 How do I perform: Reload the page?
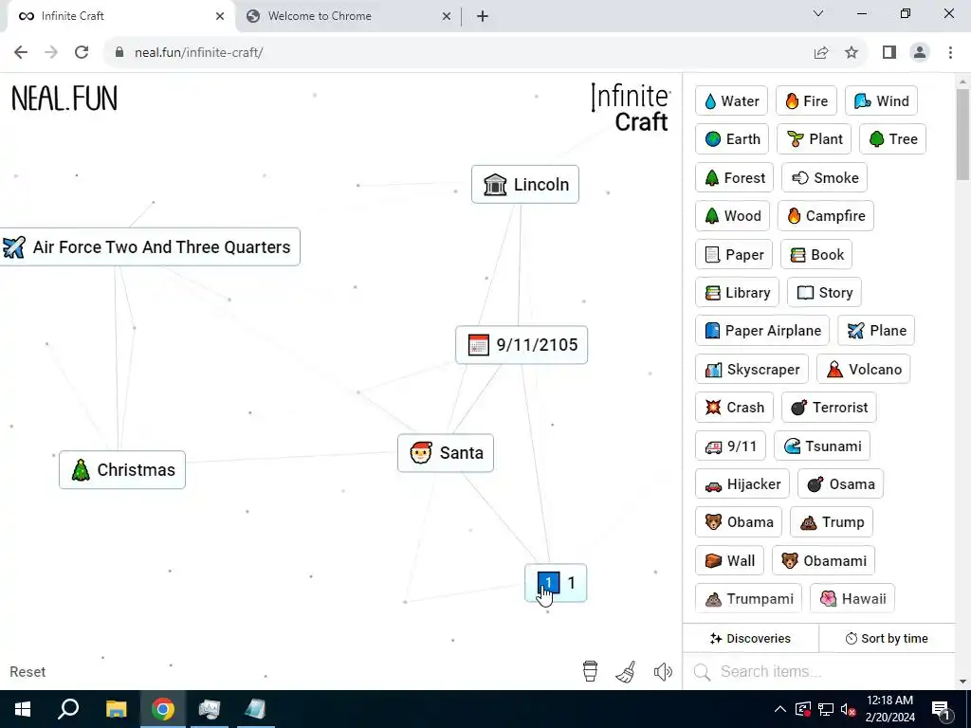pos(82,52)
